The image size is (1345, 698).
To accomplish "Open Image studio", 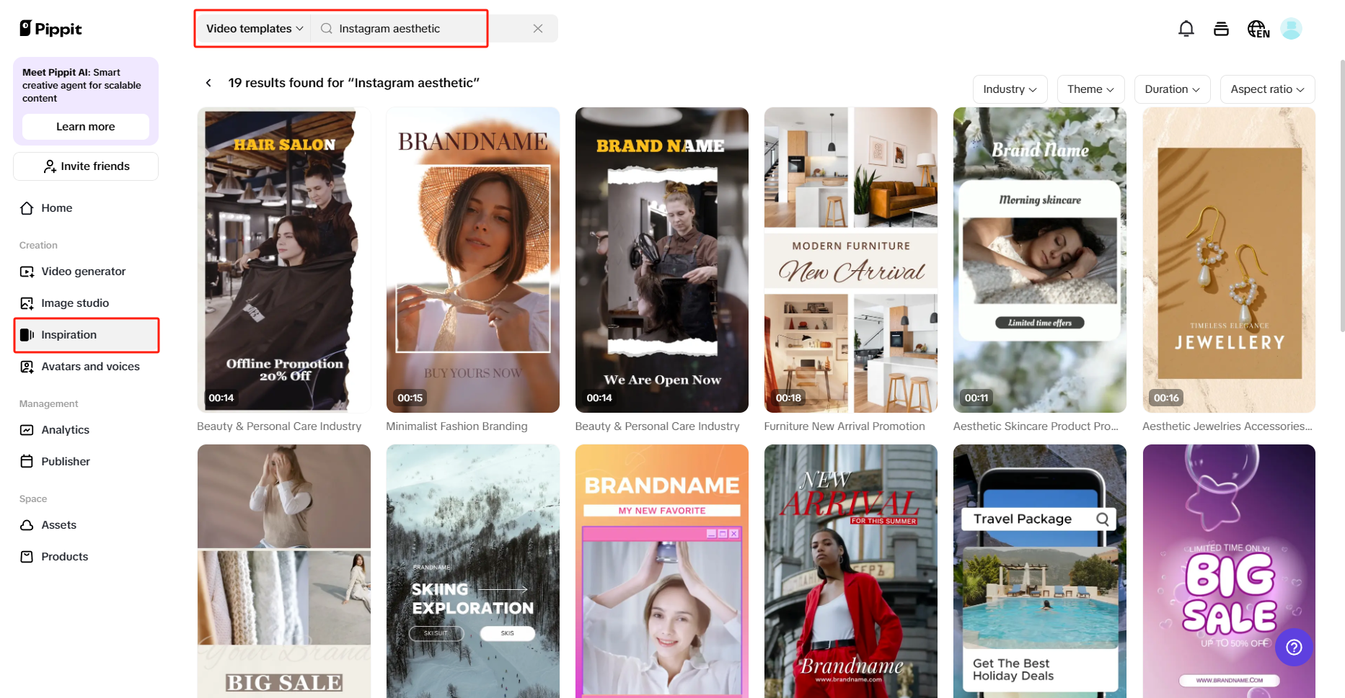I will tap(75, 303).
